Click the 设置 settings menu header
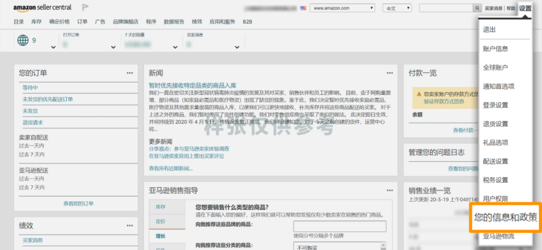 (525, 9)
